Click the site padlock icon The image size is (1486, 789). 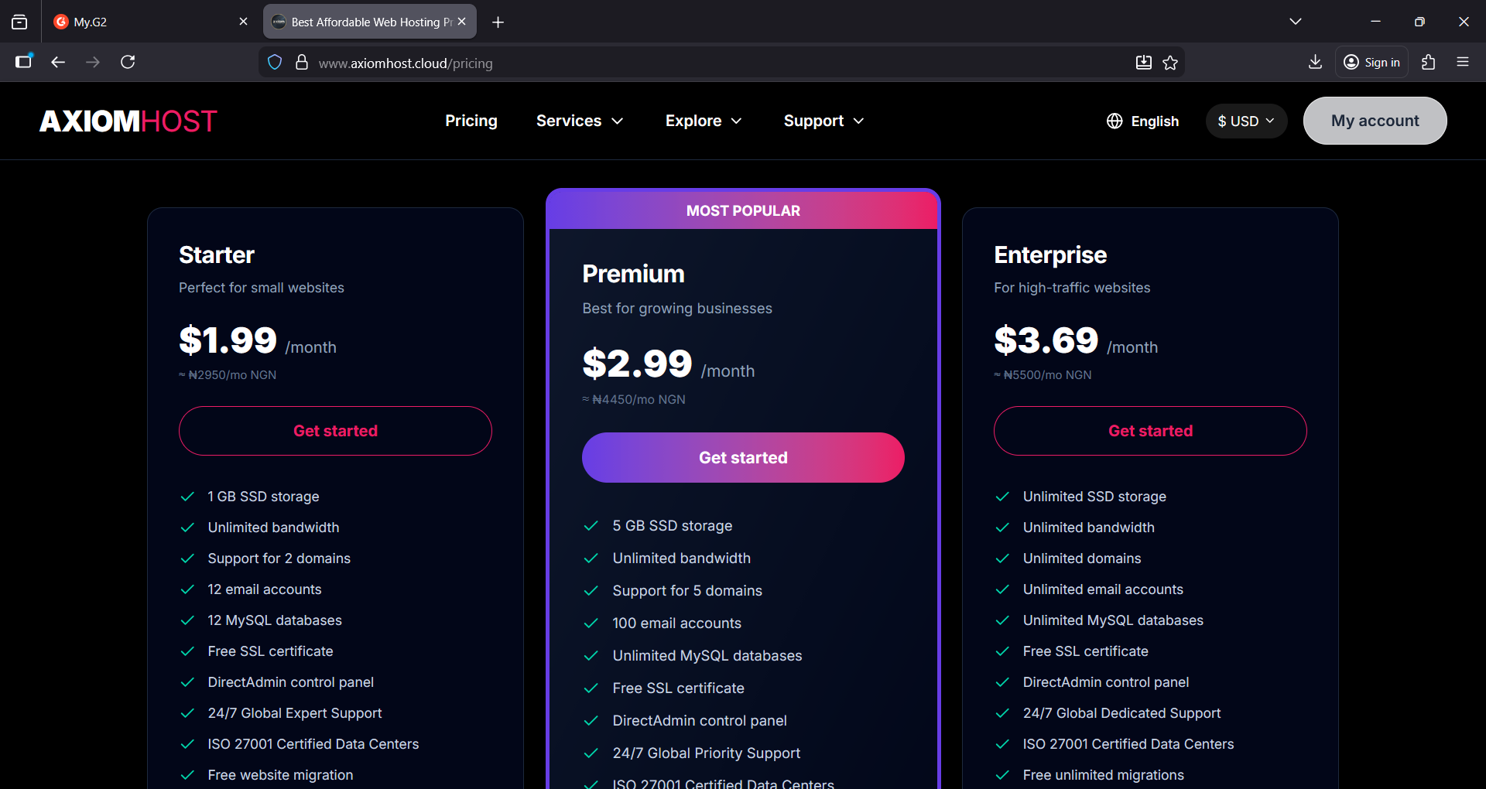click(302, 63)
